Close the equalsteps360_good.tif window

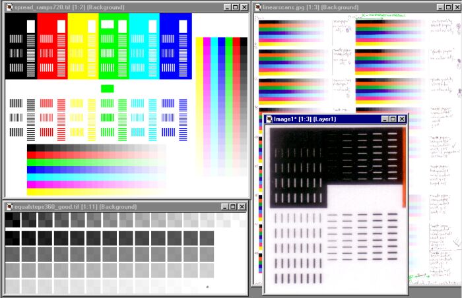tap(243, 207)
